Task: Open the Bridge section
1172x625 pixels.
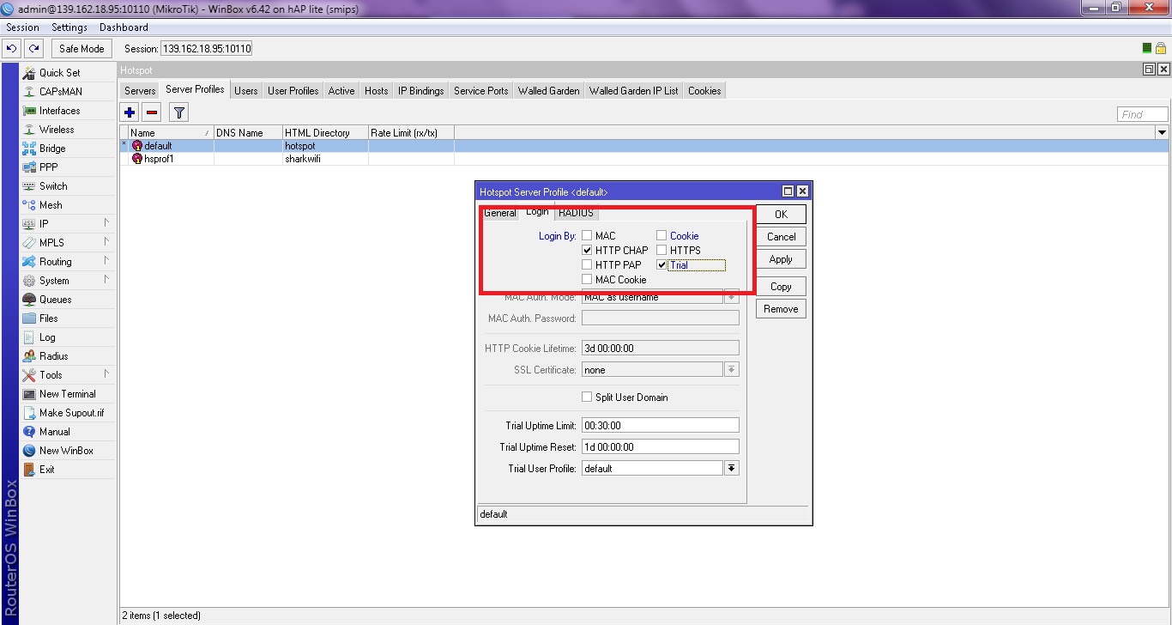Action: (51, 149)
